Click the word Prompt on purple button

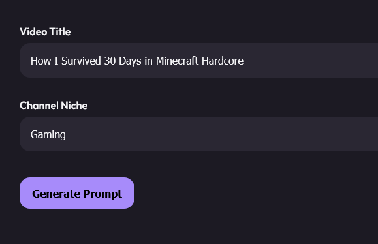pos(102,194)
